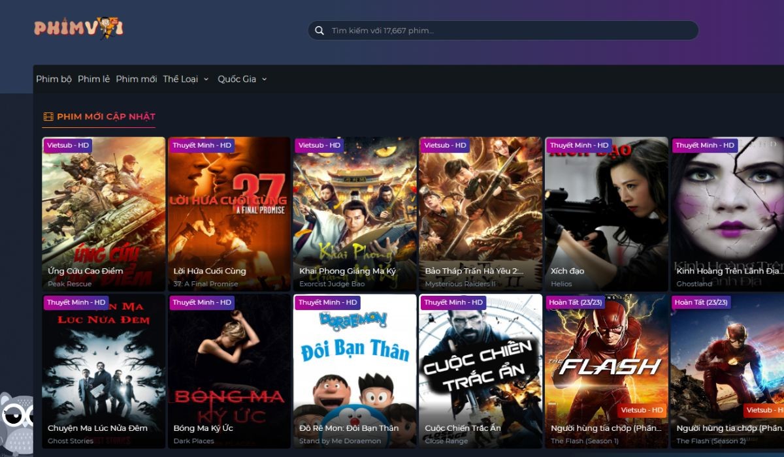Image resolution: width=784 pixels, height=457 pixels.
Task: Click the Cuộc Chiến Trắc Ẩn title
Action: tap(463, 428)
